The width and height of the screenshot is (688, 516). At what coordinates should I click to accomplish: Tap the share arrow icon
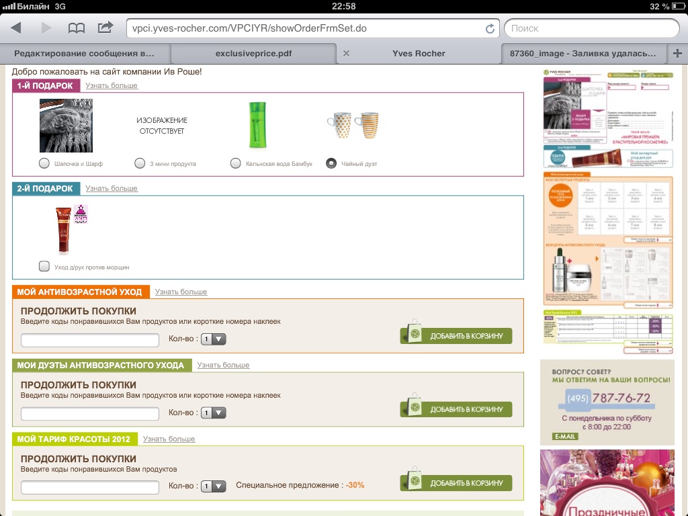tap(105, 28)
